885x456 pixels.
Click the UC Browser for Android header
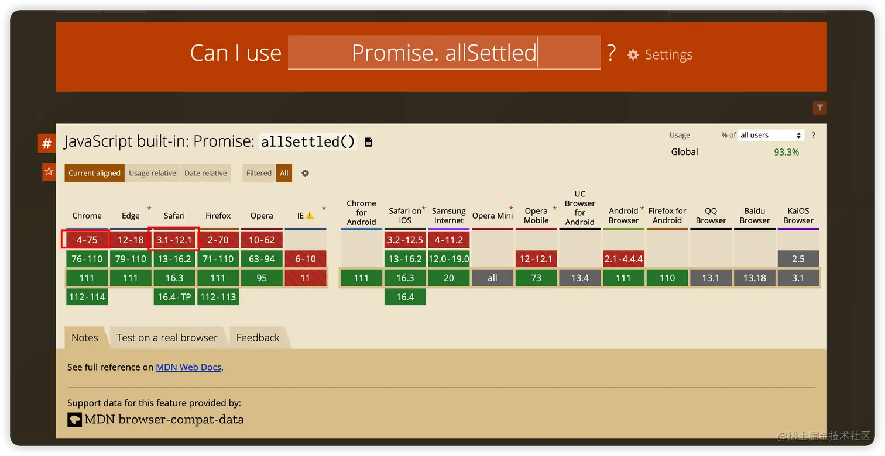click(x=579, y=208)
